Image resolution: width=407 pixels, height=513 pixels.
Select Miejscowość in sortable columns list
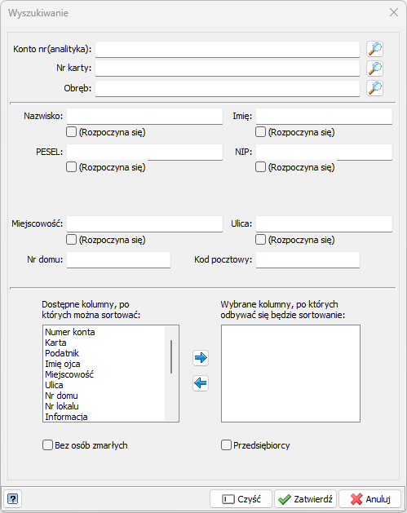pos(69,374)
